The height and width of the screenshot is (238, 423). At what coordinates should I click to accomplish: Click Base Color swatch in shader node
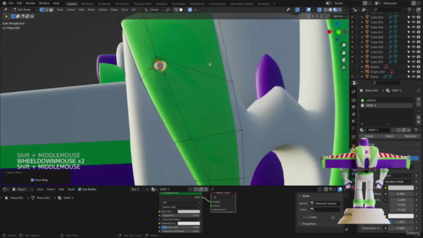(189, 212)
